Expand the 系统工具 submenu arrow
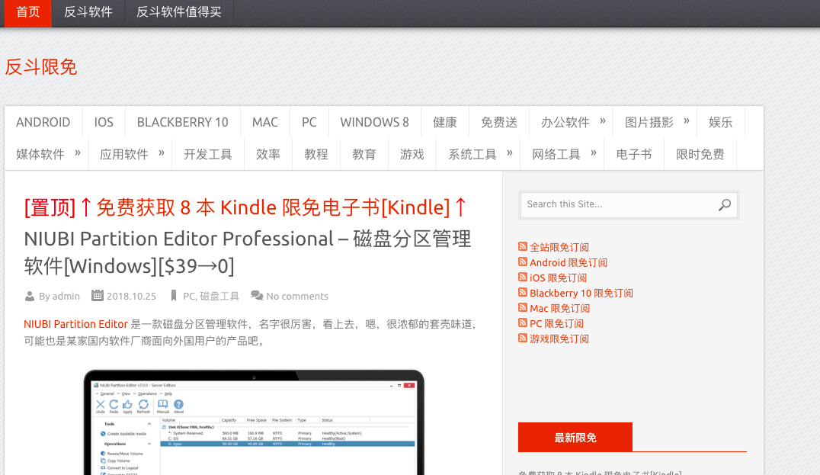Screen dimensions: 820x475 click(509, 152)
